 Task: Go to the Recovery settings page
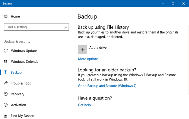[17, 94]
